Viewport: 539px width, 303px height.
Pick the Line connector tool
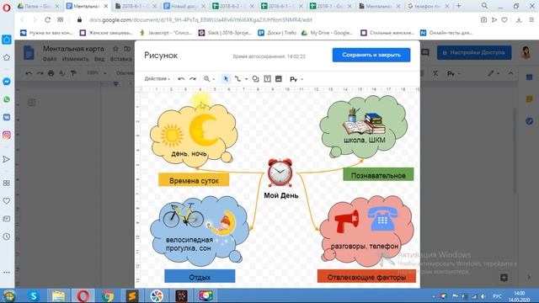pos(237,79)
